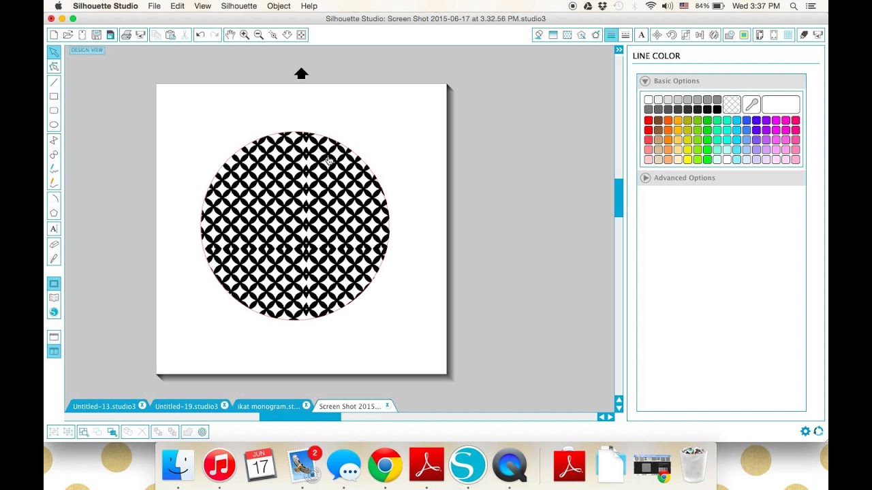This screenshot has width=872, height=490.
Task: Open the View menu
Action: coord(202,6)
